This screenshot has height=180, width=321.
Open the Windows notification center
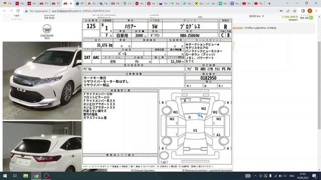[x=314, y=175]
